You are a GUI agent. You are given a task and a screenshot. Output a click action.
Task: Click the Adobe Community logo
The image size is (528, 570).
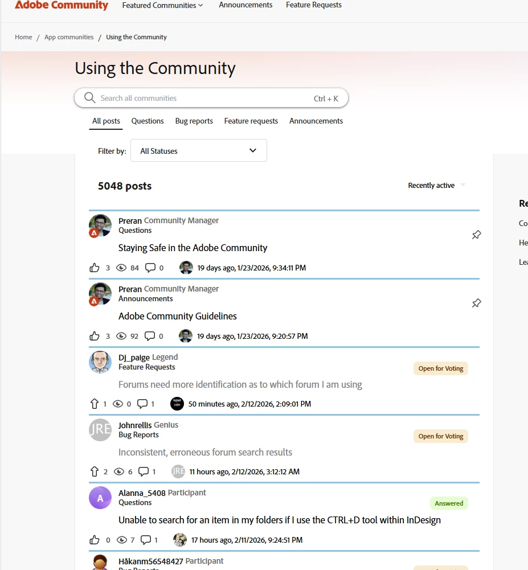(61, 5)
